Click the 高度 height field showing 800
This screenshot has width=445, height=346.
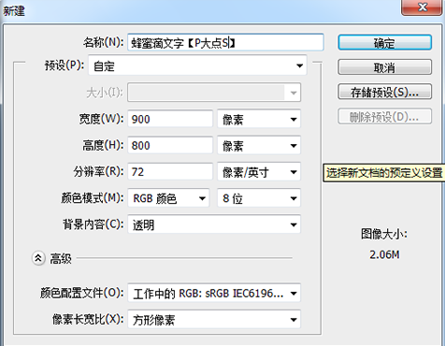point(170,145)
